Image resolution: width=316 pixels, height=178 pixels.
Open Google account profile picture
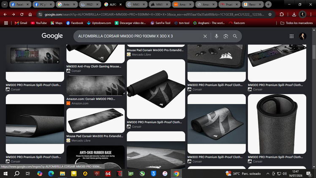(x=302, y=36)
